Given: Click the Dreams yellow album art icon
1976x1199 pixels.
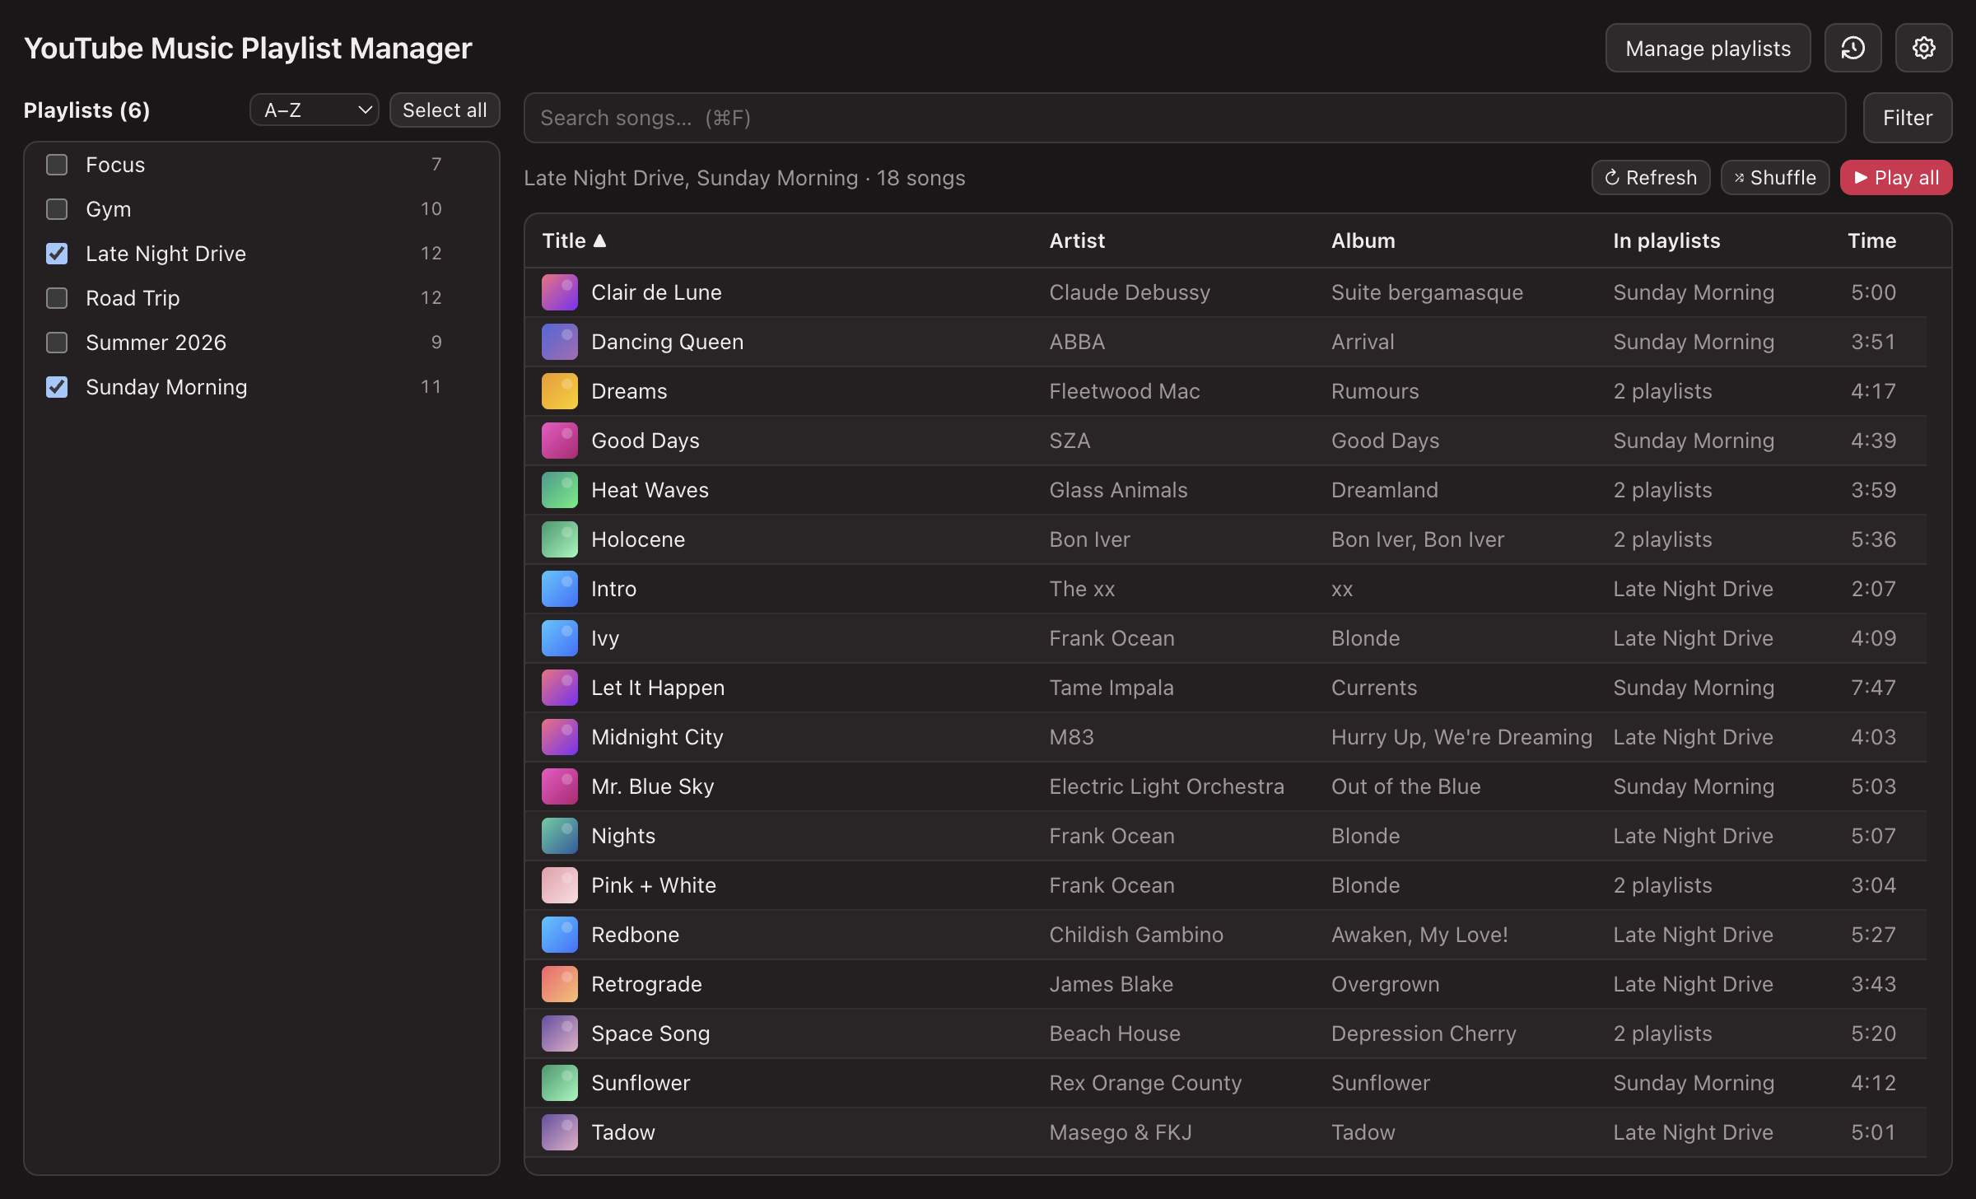Looking at the screenshot, I should tap(560, 391).
